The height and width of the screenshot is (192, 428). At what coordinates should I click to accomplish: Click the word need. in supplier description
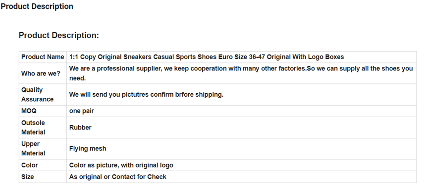pos(77,78)
